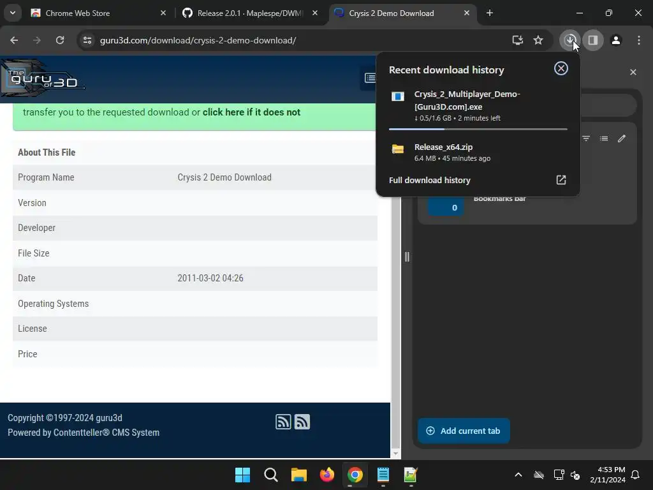Switch to the Release 2.0.1 GitHub tab

click(250, 13)
